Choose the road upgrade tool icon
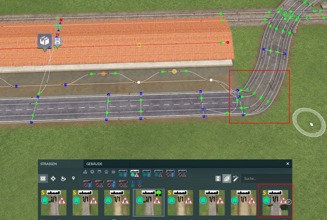 coord(63,178)
